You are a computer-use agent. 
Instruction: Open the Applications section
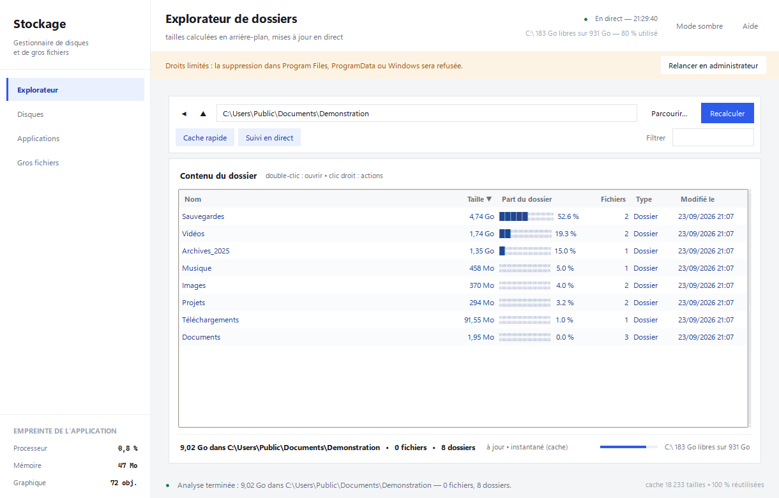tap(75, 139)
